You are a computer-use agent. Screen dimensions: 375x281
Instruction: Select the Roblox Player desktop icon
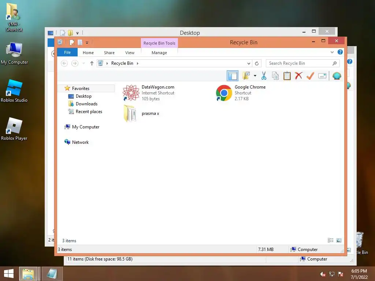tap(14, 129)
